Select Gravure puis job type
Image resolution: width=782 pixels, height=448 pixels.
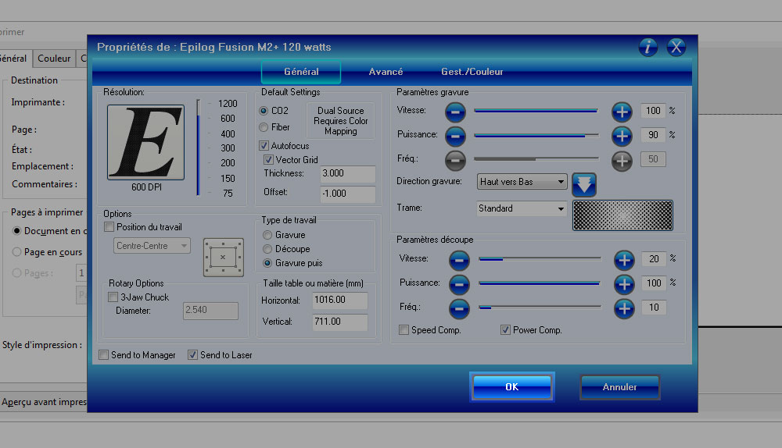(267, 263)
